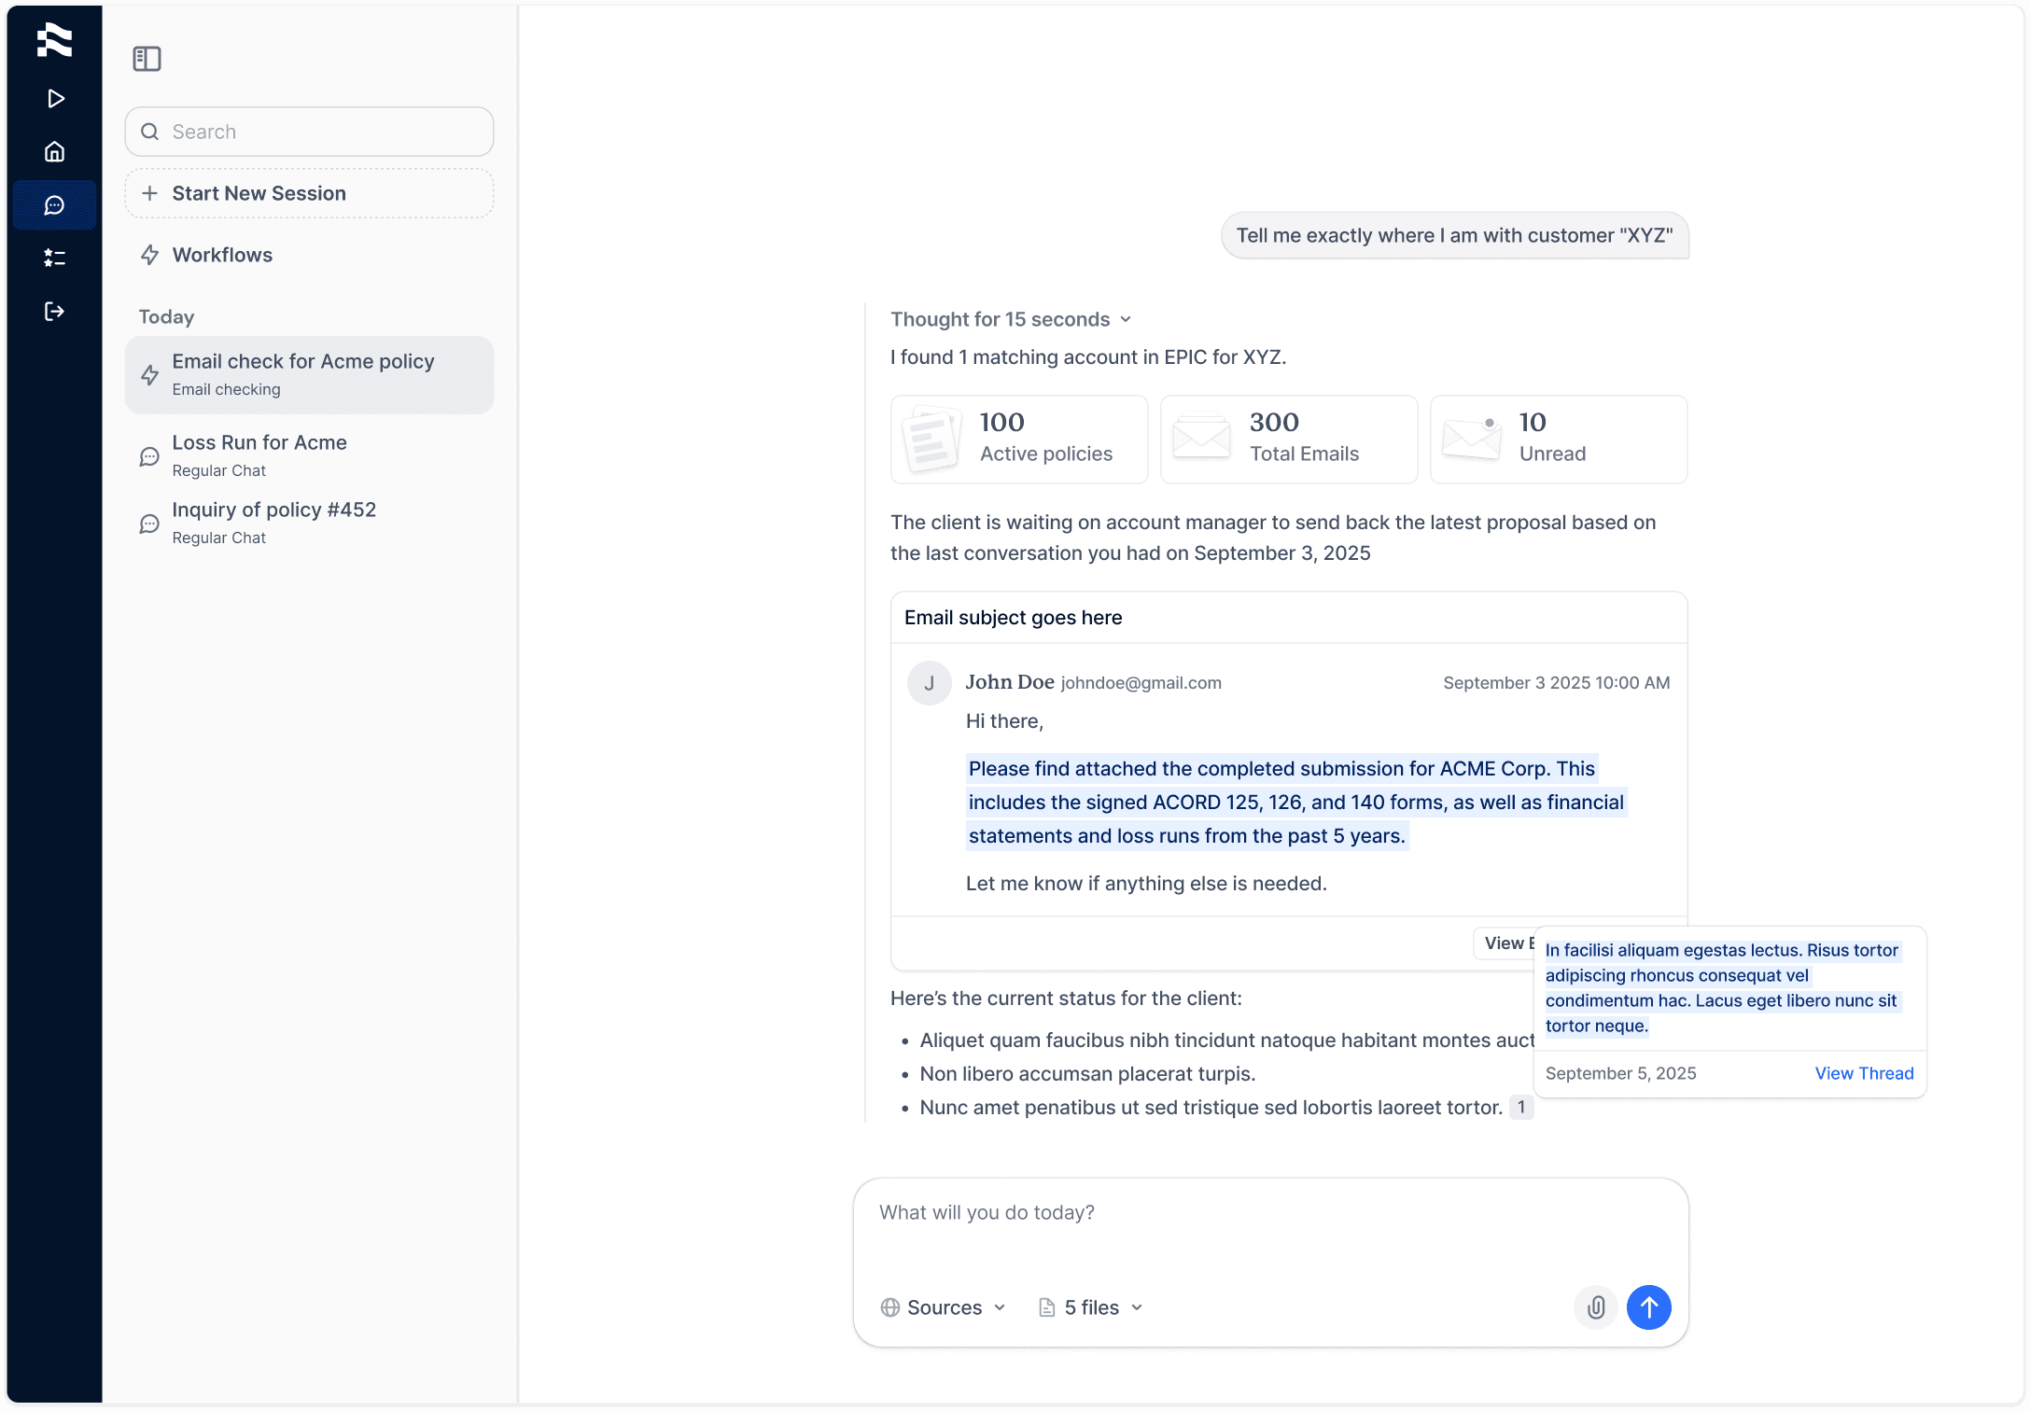
Task: Click the play icon in left navigation rail
Action: (55, 99)
